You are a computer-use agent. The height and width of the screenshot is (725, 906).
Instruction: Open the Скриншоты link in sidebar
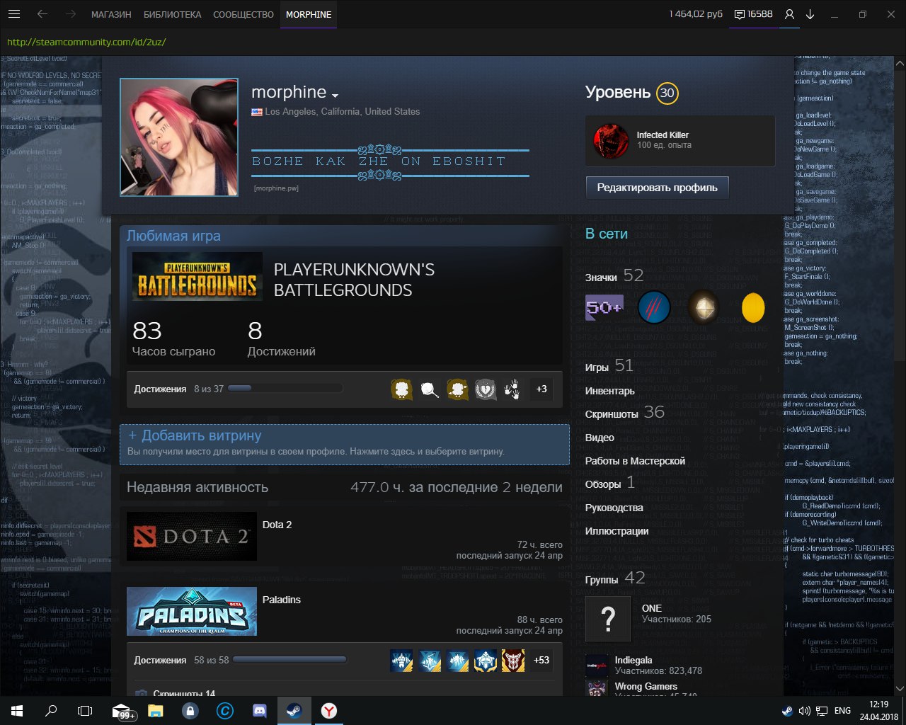point(612,414)
